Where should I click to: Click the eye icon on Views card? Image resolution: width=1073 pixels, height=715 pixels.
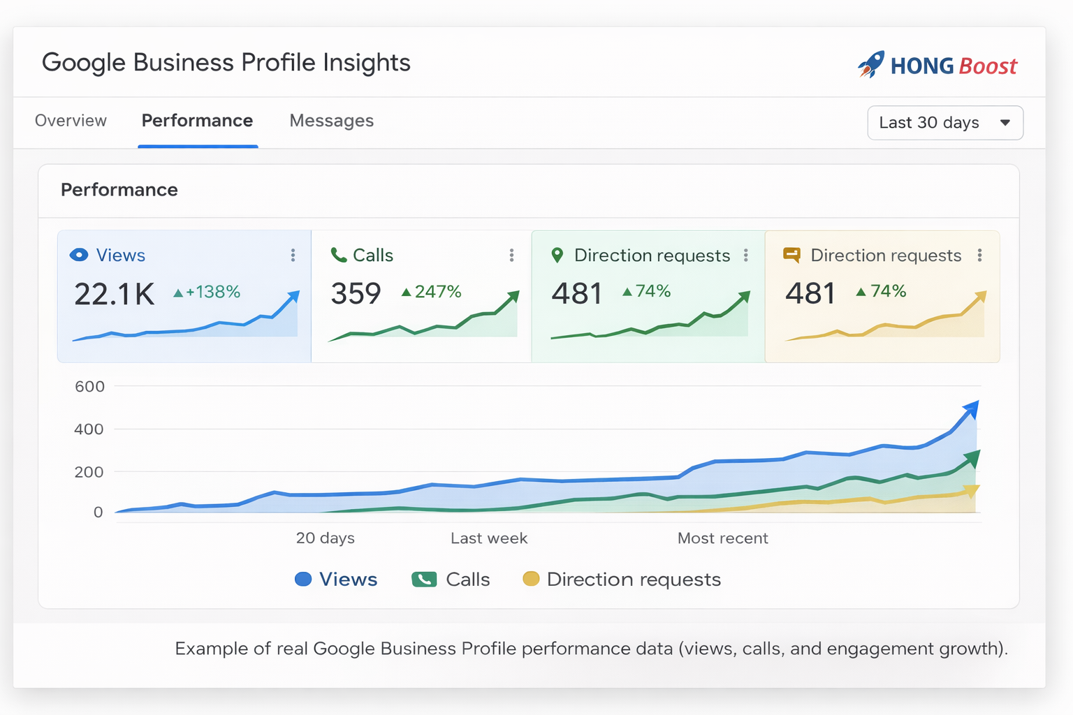tap(79, 256)
